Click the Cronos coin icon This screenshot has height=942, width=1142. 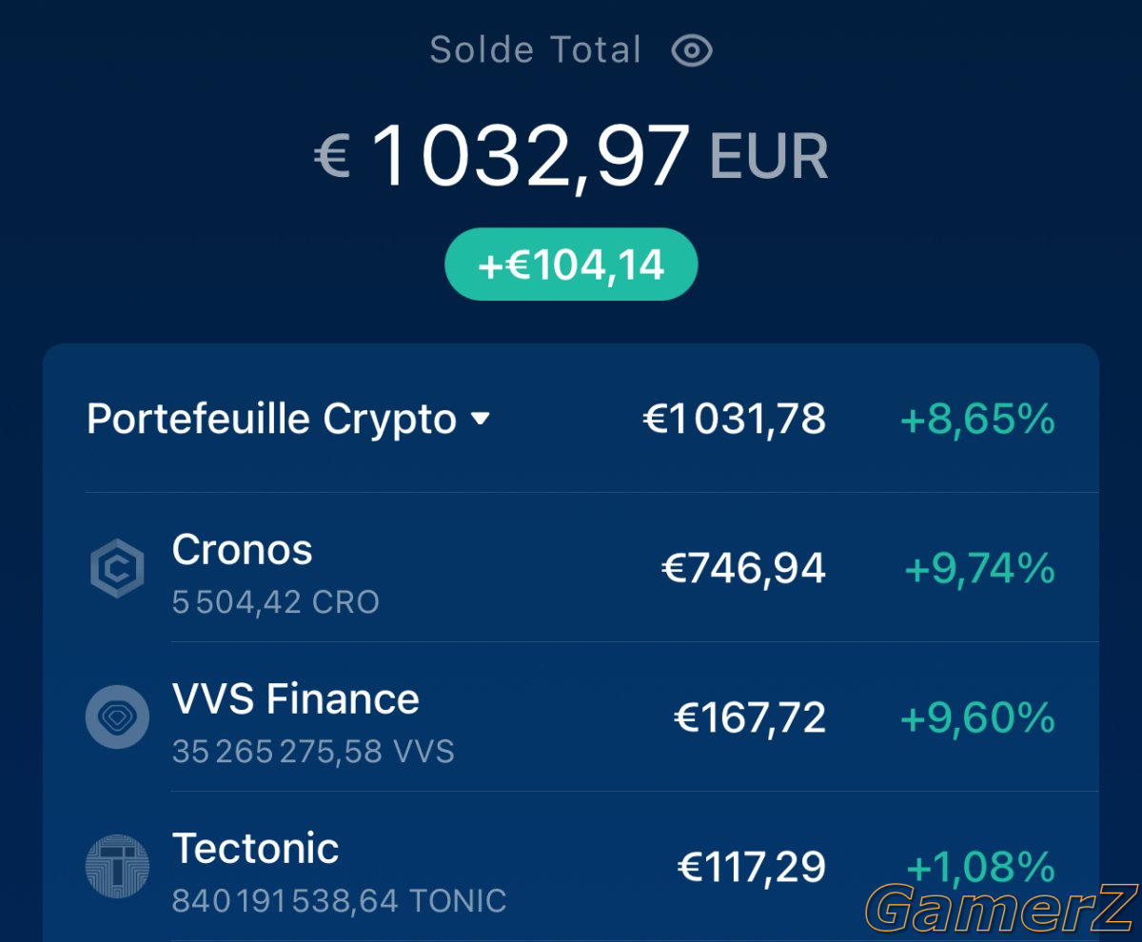(117, 569)
